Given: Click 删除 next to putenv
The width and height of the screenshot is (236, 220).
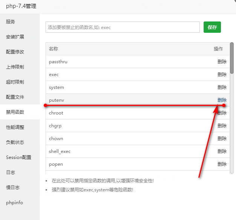Looking at the screenshot, I should 222,100.
